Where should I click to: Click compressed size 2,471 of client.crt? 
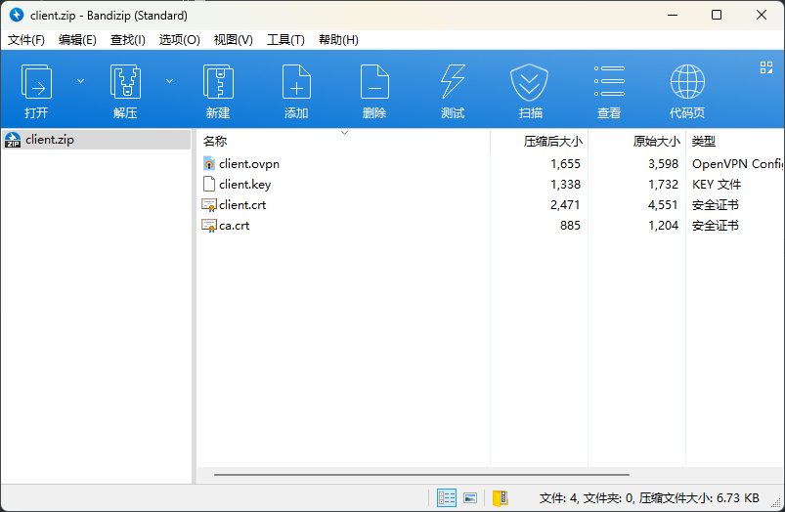click(565, 205)
